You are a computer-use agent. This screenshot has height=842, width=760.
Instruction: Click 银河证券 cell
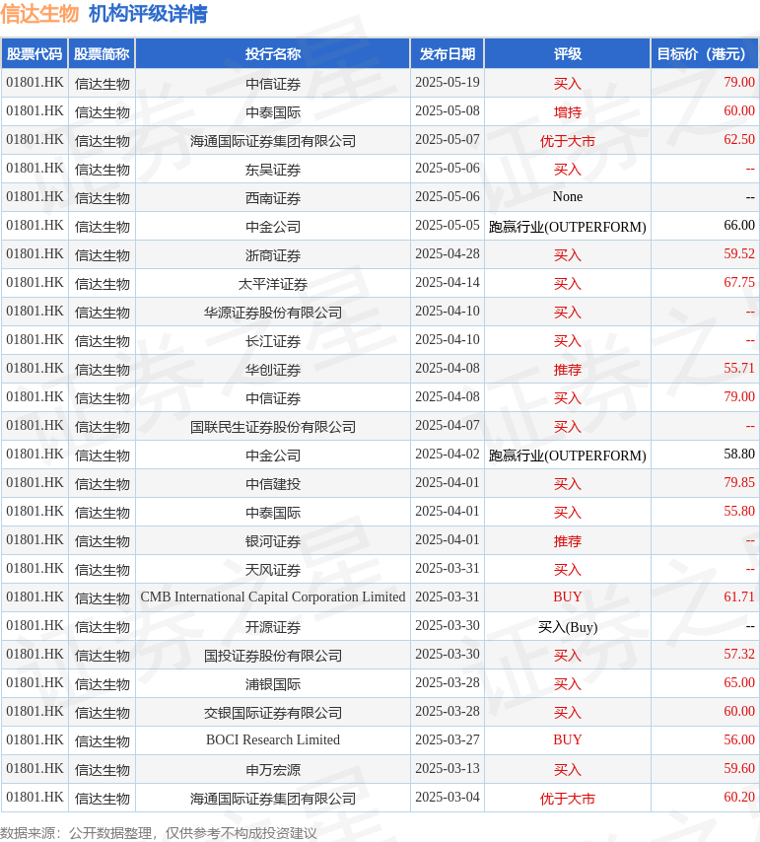coord(273,540)
